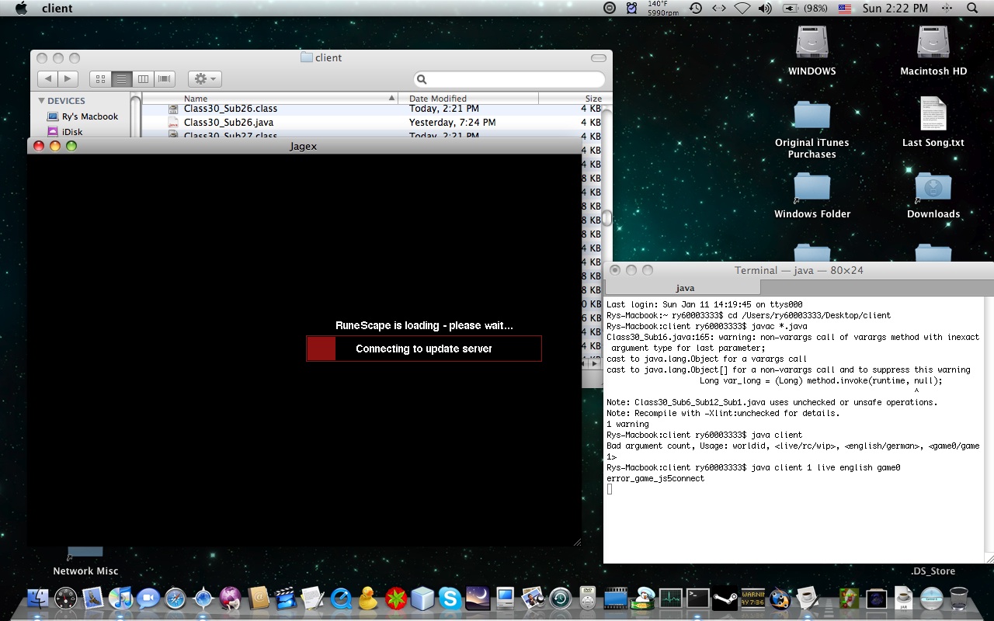Viewport: 994px width, 621px height.
Task: Launch Dashboard from the Dock
Action: [66, 598]
